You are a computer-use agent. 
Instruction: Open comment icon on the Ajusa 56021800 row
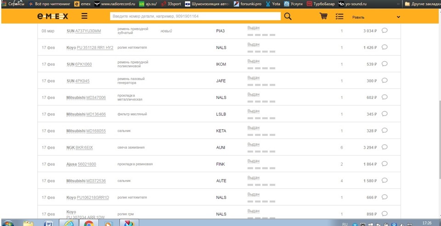[384, 164]
